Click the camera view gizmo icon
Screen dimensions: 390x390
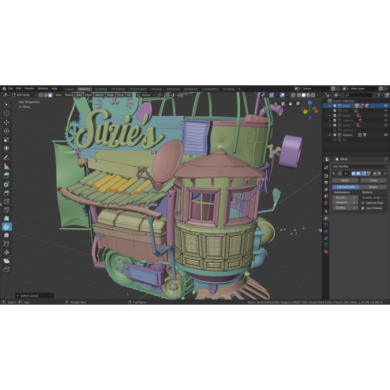point(283,103)
